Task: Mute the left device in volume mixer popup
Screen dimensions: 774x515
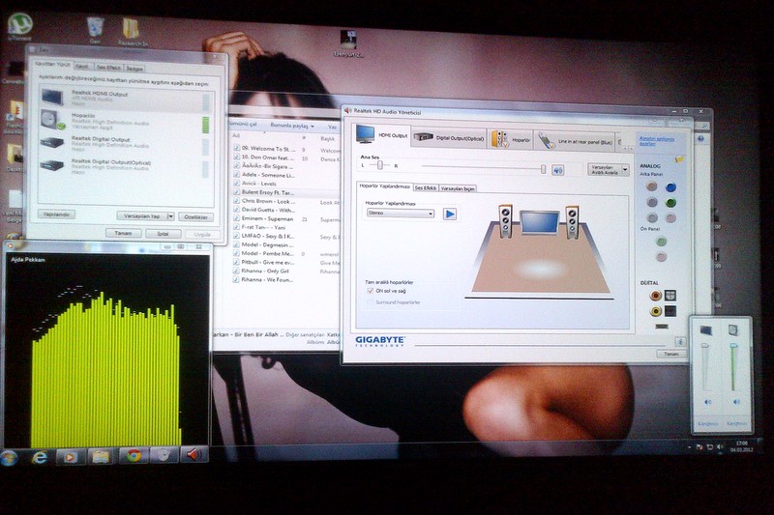Action: [708, 402]
